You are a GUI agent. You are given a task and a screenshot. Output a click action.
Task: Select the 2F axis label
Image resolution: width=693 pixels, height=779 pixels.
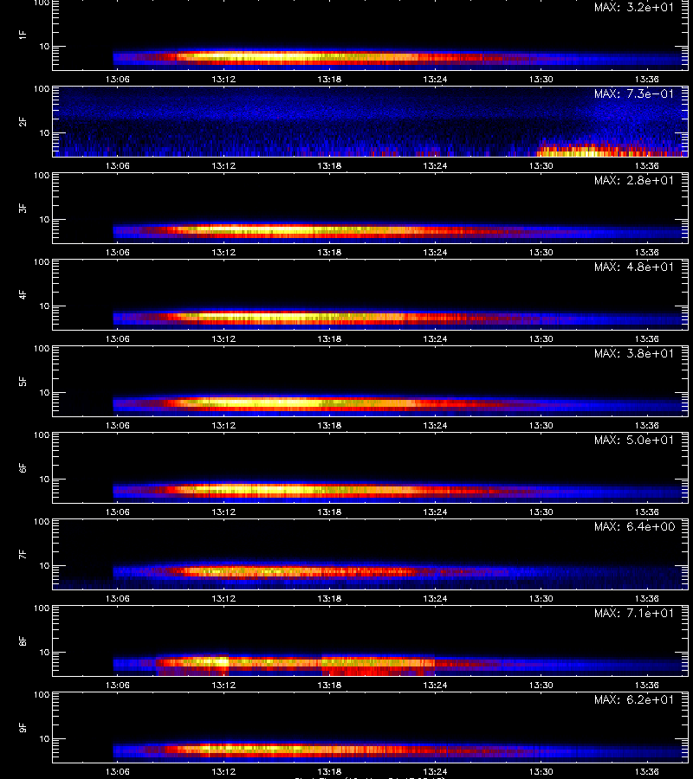[23, 122]
